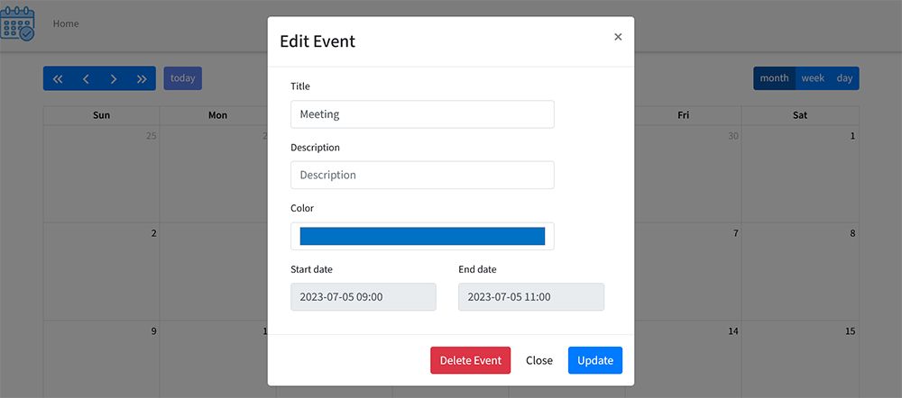Click the Start date field
This screenshot has width=902, height=398.
(x=363, y=297)
